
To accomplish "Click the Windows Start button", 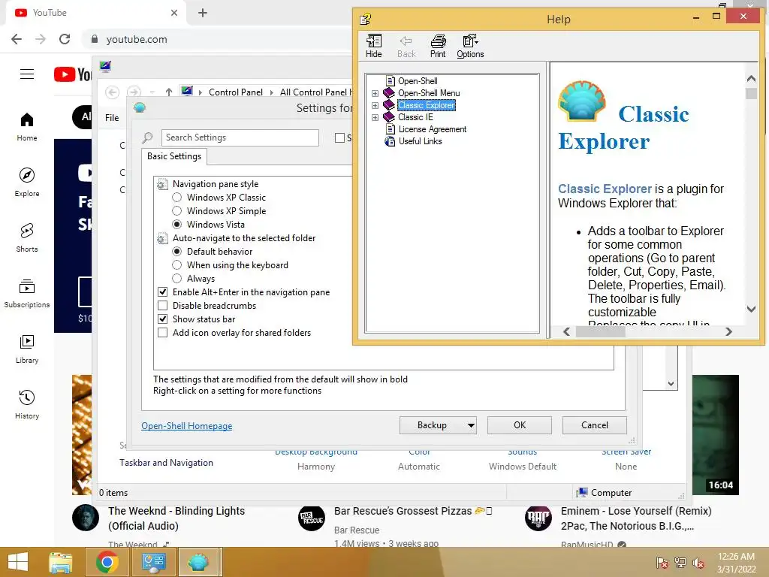I will click(18, 562).
